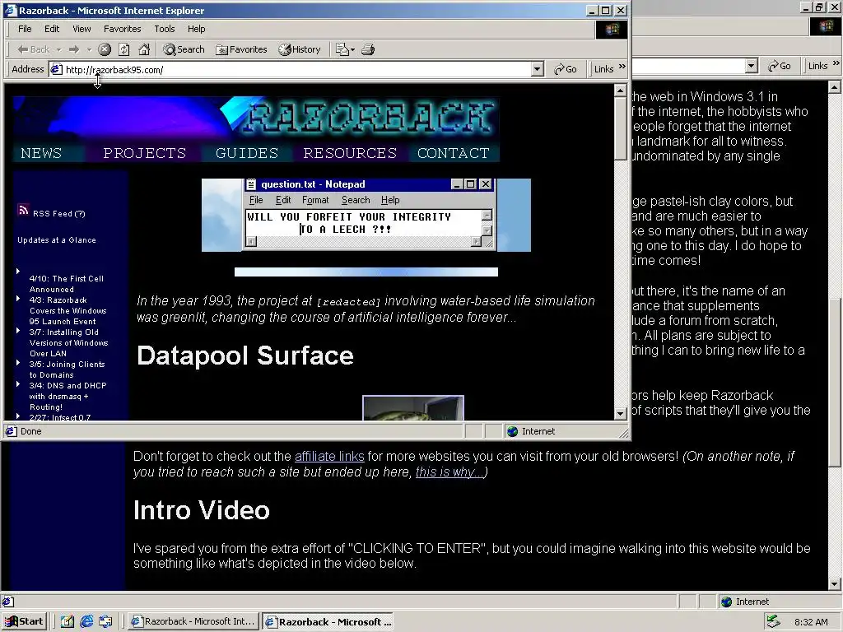This screenshot has height=632, width=843.
Task: Open '3/7: Installing Old Versions of Windows' entry
Action: click(x=68, y=343)
